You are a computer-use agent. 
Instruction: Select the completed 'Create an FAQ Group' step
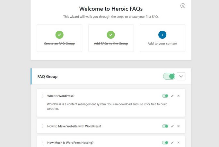pos(59,38)
